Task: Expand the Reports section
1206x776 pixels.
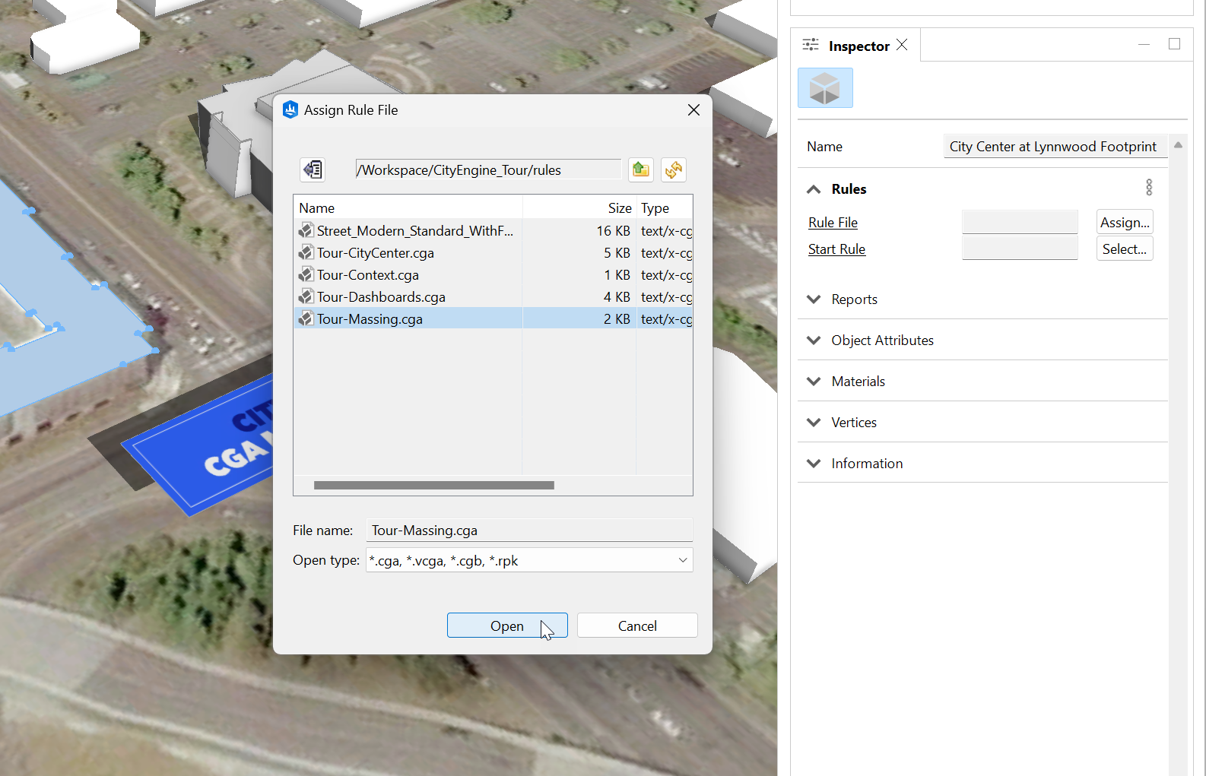Action: 814,299
